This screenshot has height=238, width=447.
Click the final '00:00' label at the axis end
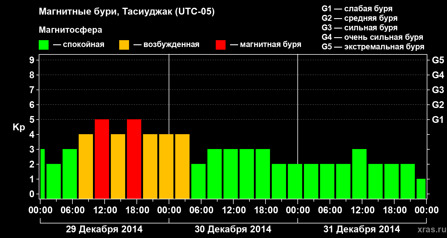tap(426, 210)
